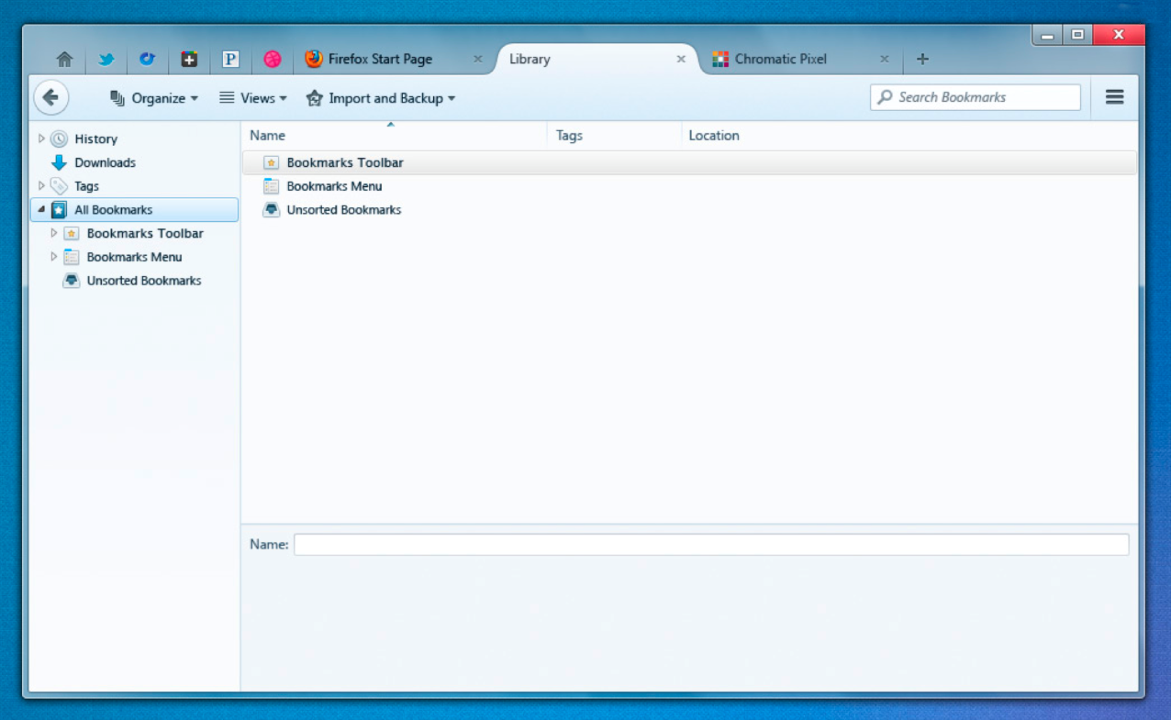Image resolution: width=1171 pixels, height=720 pixels.
Task: Click the sidebar Bookmarks Menu folder icon
Action: [72, 257]
